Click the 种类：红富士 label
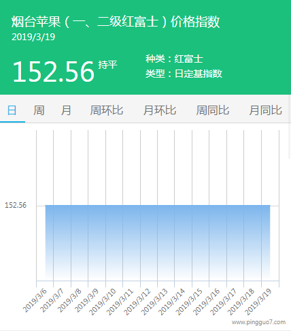 click(174, 59)
